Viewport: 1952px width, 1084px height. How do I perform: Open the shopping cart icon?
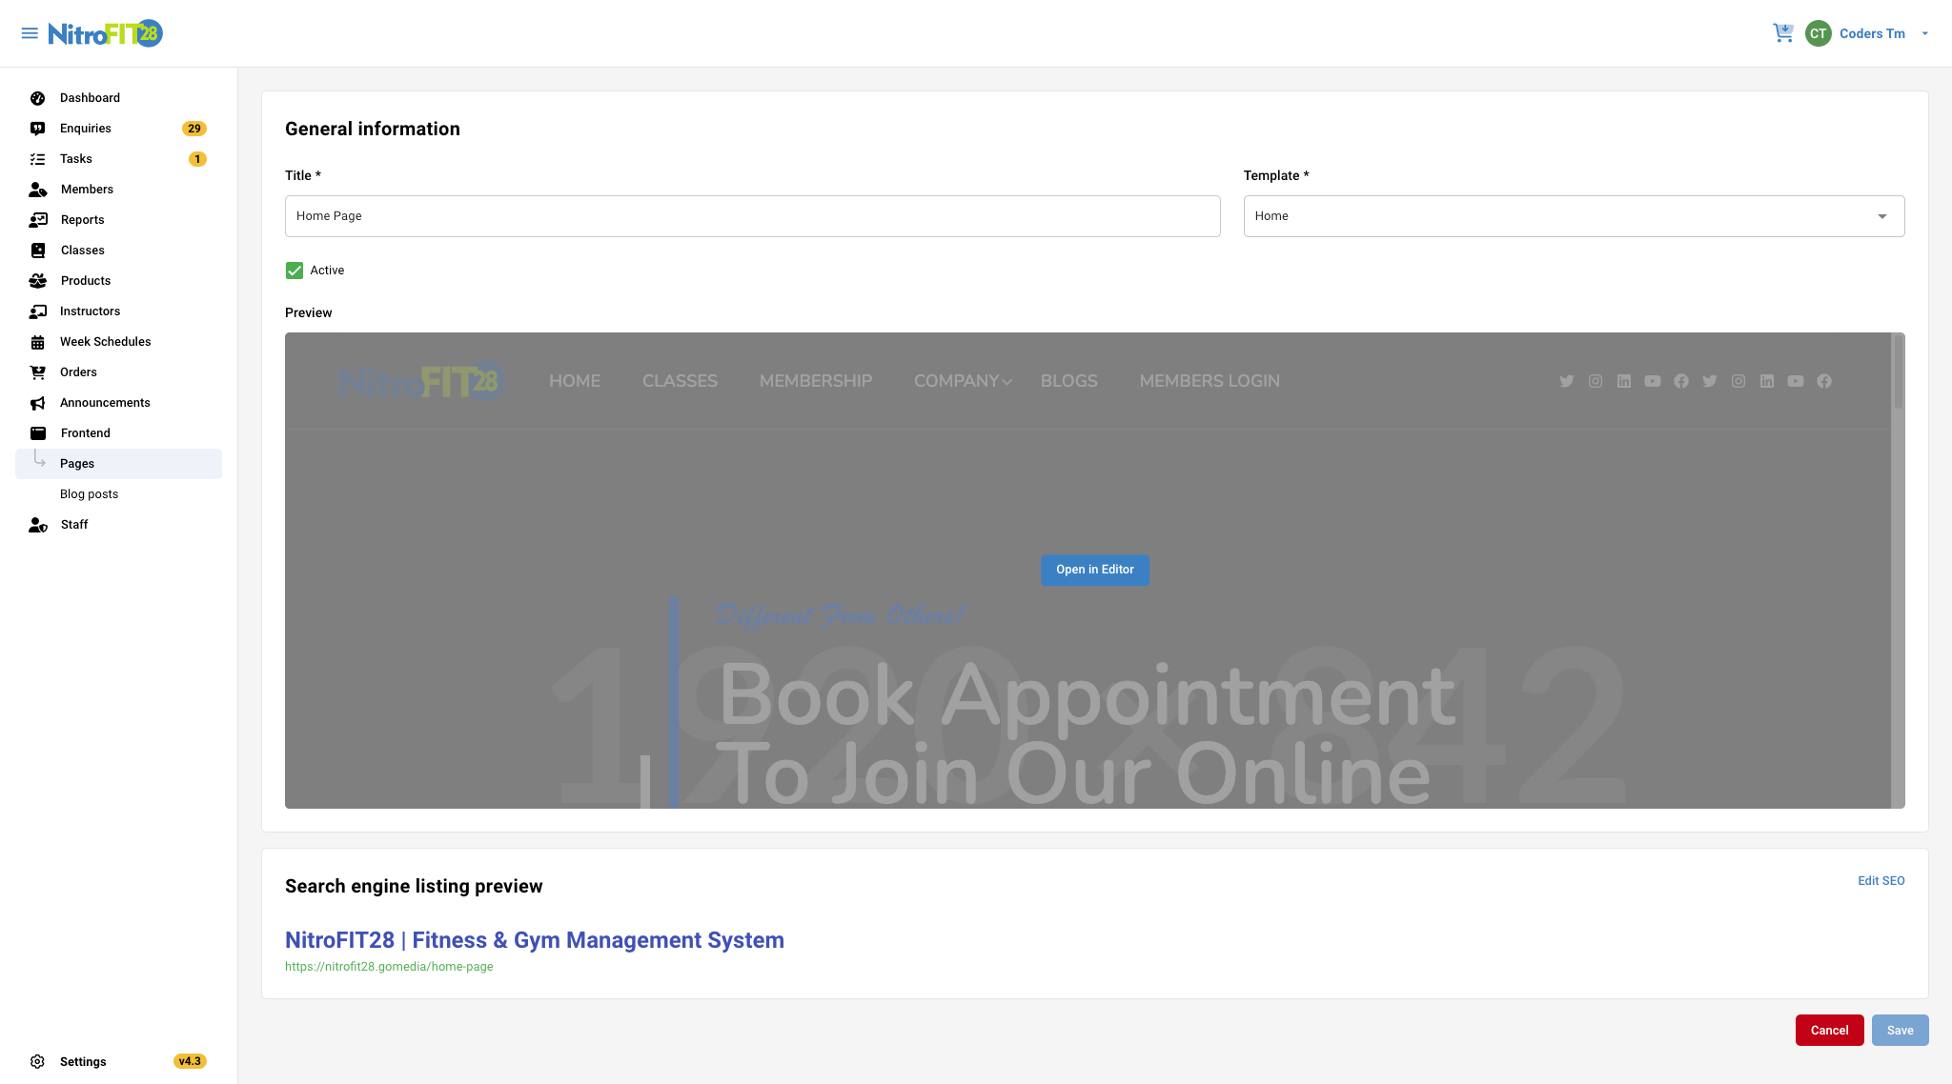(x=1782, y=33)
